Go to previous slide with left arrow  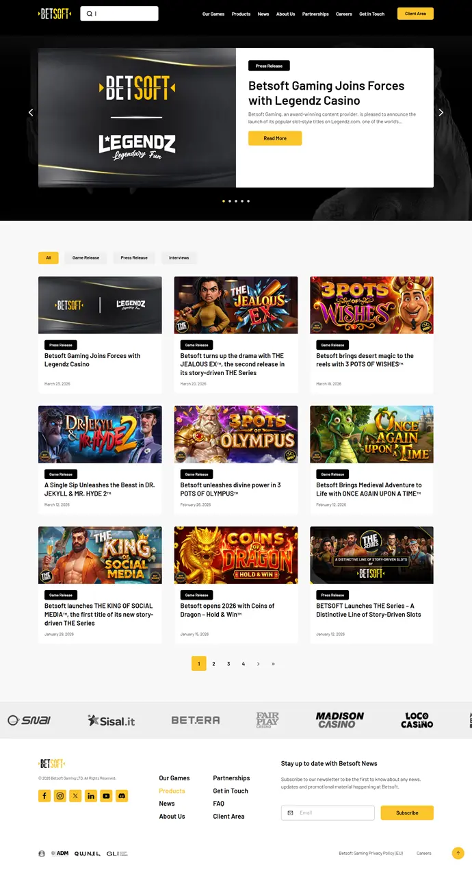pos(31,112)
